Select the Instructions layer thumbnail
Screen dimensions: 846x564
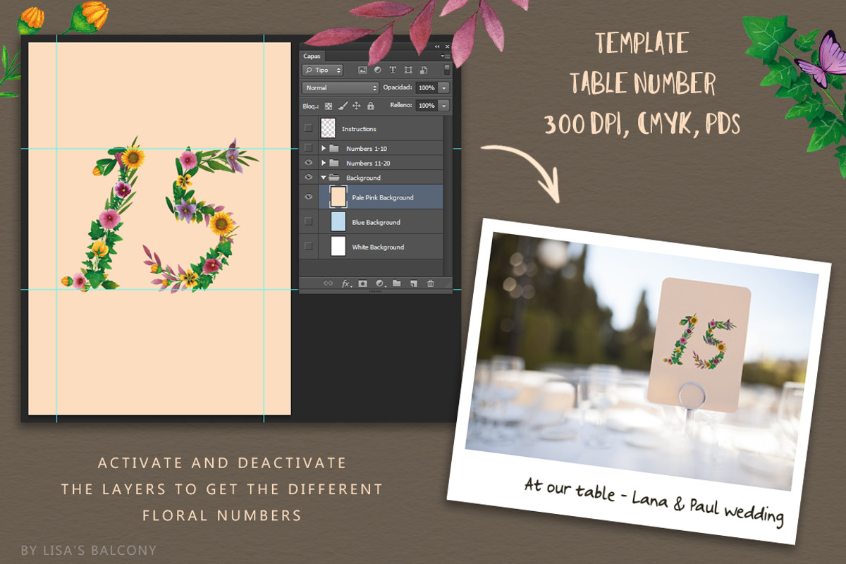point(328,128)
